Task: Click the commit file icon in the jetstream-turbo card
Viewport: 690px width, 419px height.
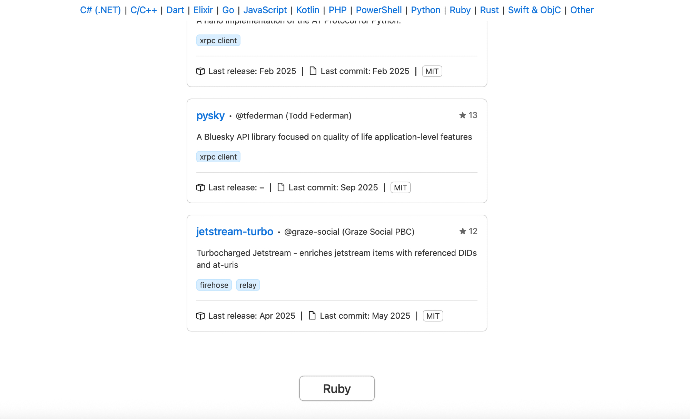Action: point(312,316)
